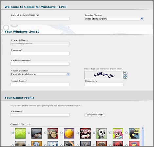Screen dimensions: 154x147
Task: Click the gamer picture list scrollbar up arrow
Action: point(143,128)
